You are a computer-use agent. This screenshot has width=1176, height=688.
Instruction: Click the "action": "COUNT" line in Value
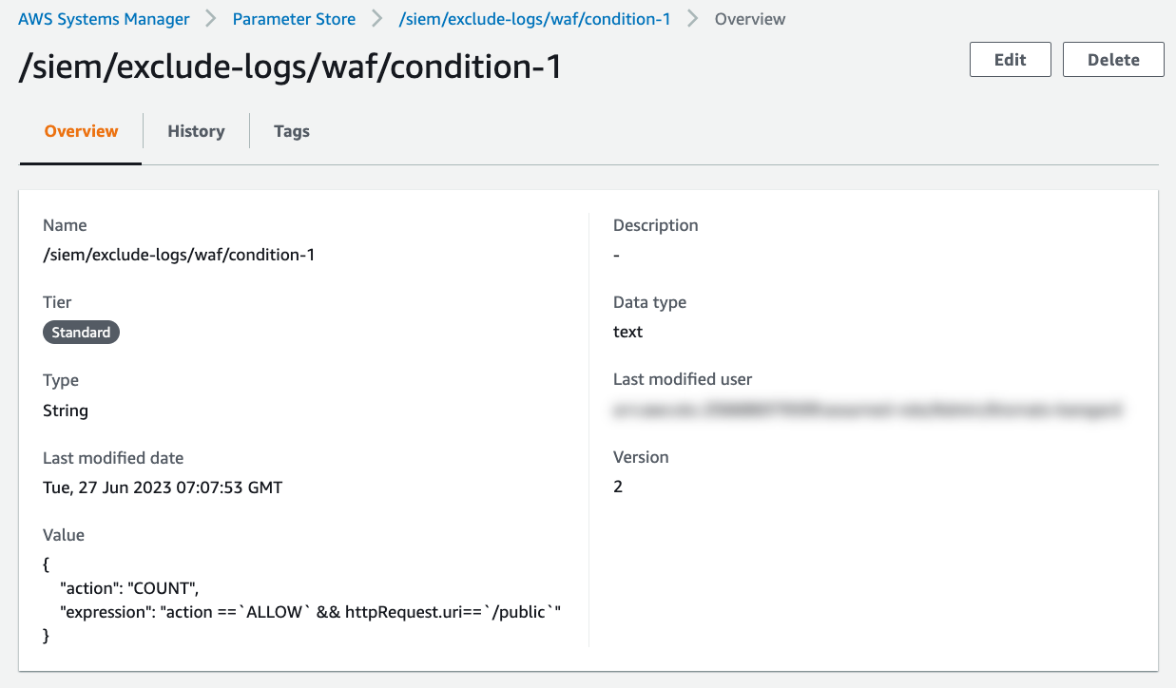coord(128,587)
